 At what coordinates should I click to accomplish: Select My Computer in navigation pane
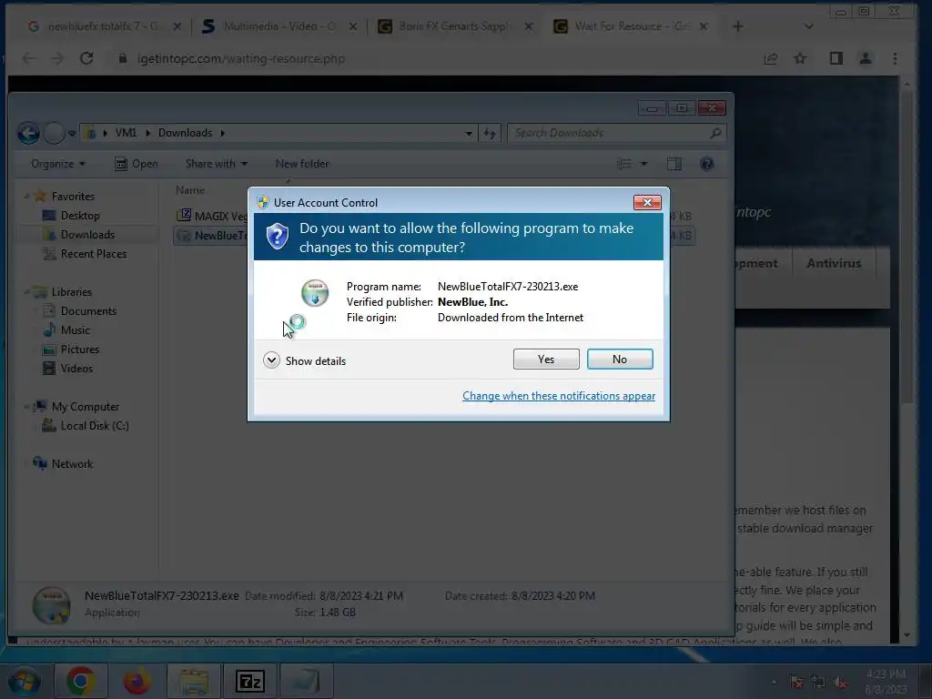[x=85, y=407]
